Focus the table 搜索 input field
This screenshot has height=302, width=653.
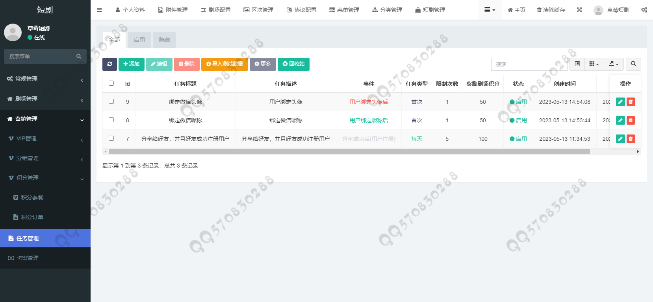(x=529, y=64)
